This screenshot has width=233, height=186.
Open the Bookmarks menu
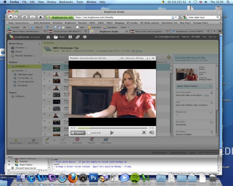point(66,2)
